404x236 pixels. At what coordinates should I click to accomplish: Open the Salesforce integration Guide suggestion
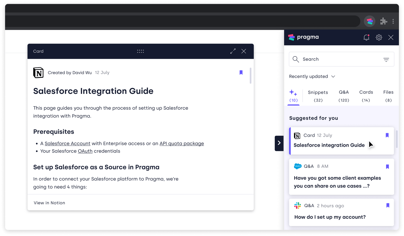click(x=341, y=141)
